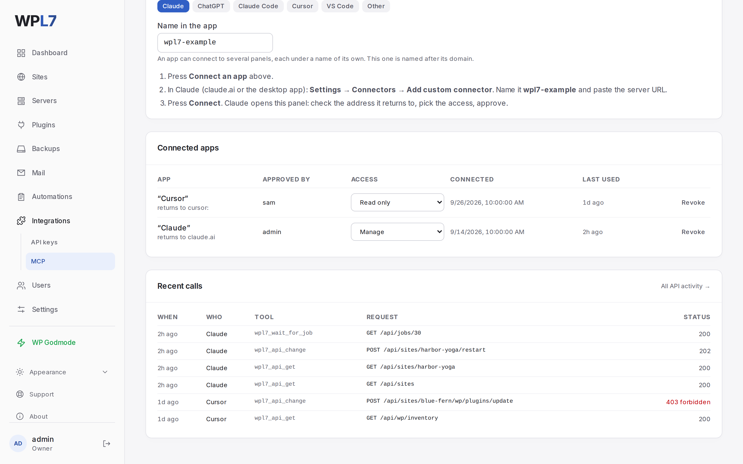Click the Users people icon
The image size is (743, 464).
click(21, 285)
